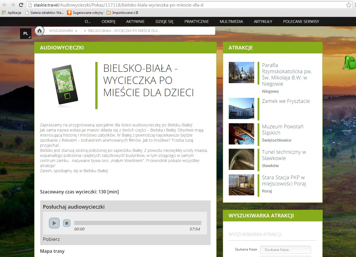
Task: Open the Sugerowane witryny bookmark
Action: (85, 13)
